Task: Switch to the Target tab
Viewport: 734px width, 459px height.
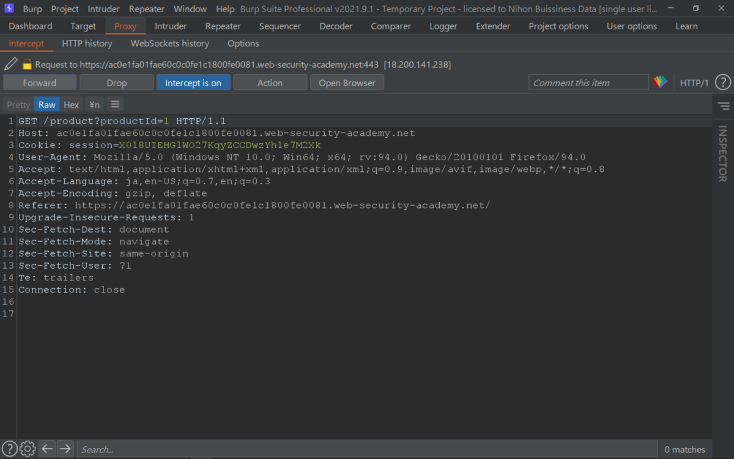Action: 83,26
